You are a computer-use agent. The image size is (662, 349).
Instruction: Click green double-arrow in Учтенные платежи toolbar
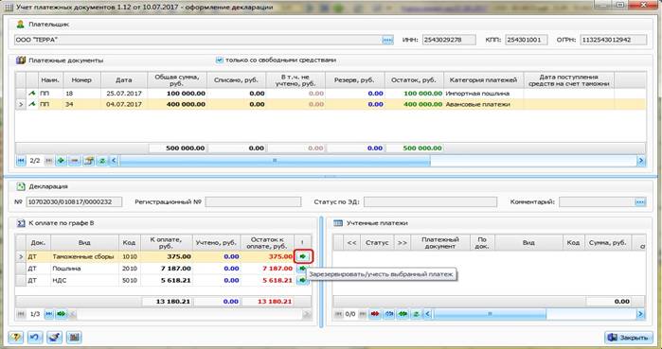click(403, 314)
